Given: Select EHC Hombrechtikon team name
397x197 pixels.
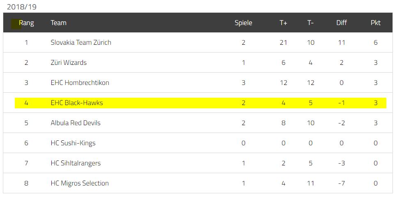Looking at the screenshot, I should pyautogui.click(x=80, y=82).
